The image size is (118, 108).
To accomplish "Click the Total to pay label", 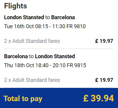I will [x=23, y=99].
